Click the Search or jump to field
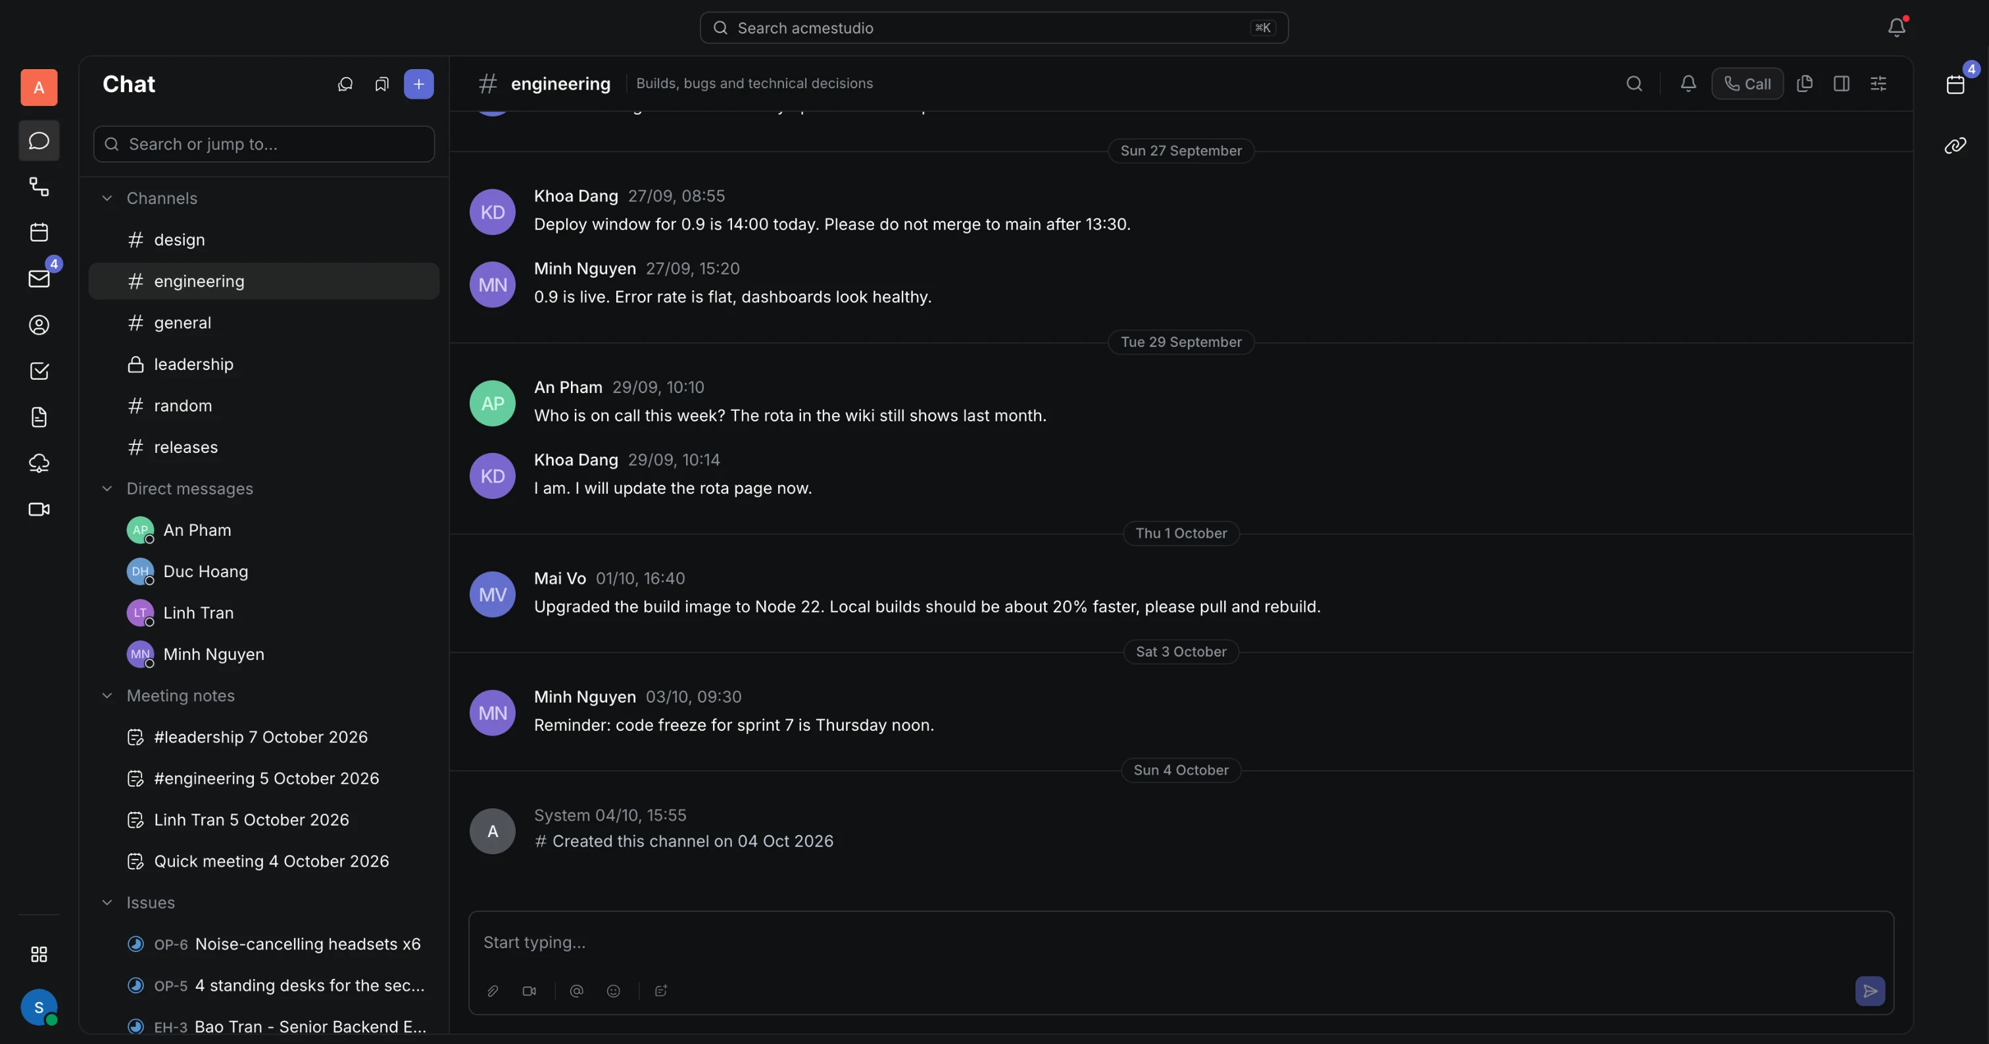 click(x=264, y=144)
